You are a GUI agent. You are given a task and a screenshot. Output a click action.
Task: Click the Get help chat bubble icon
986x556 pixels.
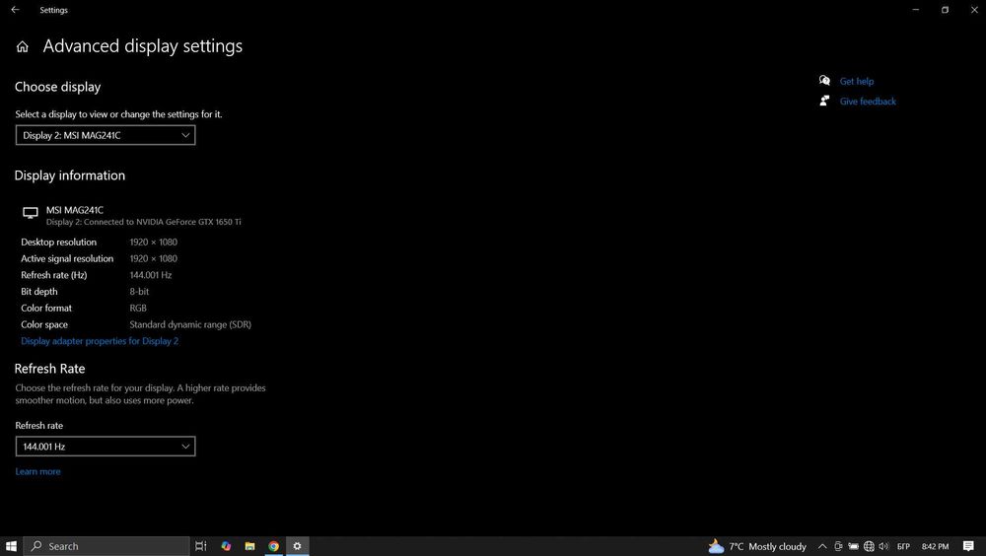[824, 81]
